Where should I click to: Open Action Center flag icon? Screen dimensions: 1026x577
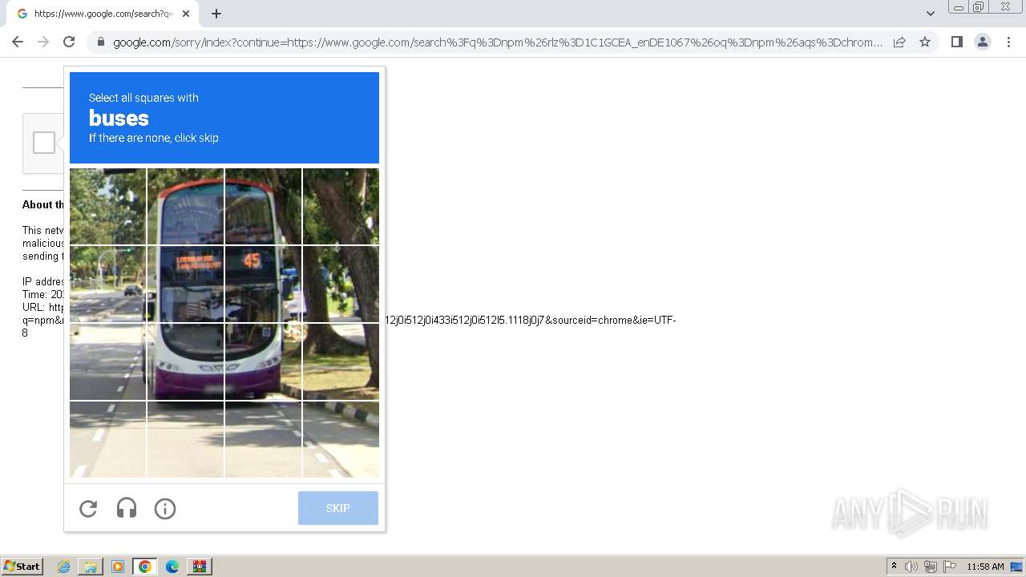coord(950,567)
